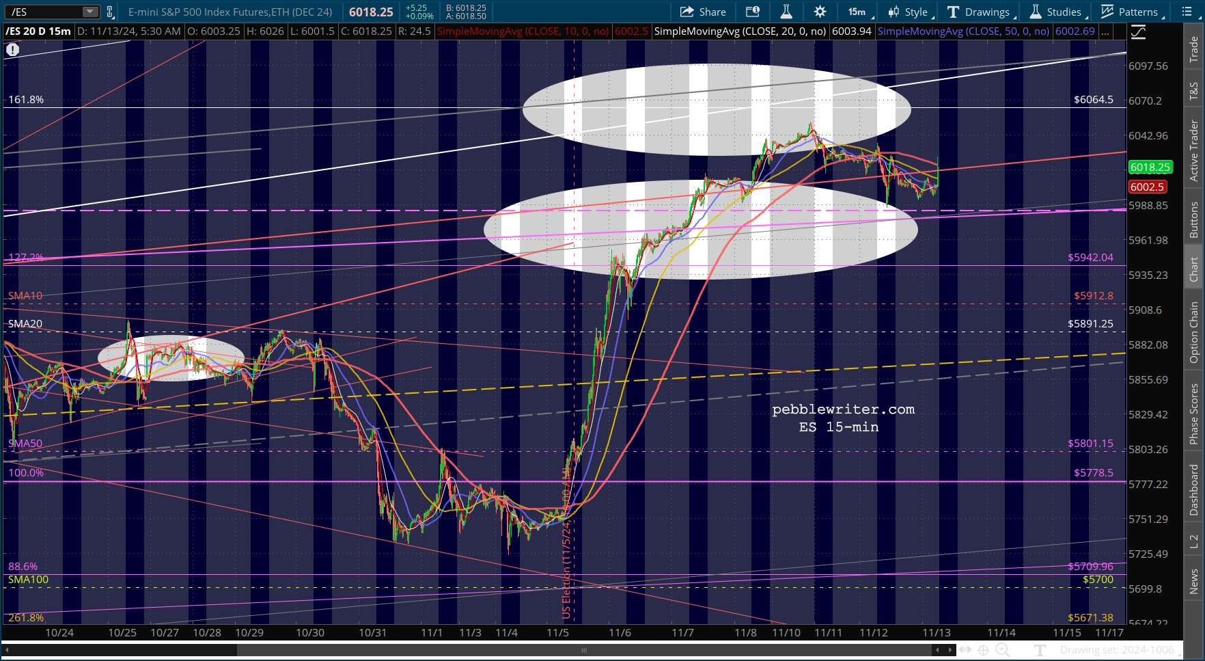Click the exclamation alert icon on chart
This screenshot has width=1205, height=661.
click(x=12, y=49)
